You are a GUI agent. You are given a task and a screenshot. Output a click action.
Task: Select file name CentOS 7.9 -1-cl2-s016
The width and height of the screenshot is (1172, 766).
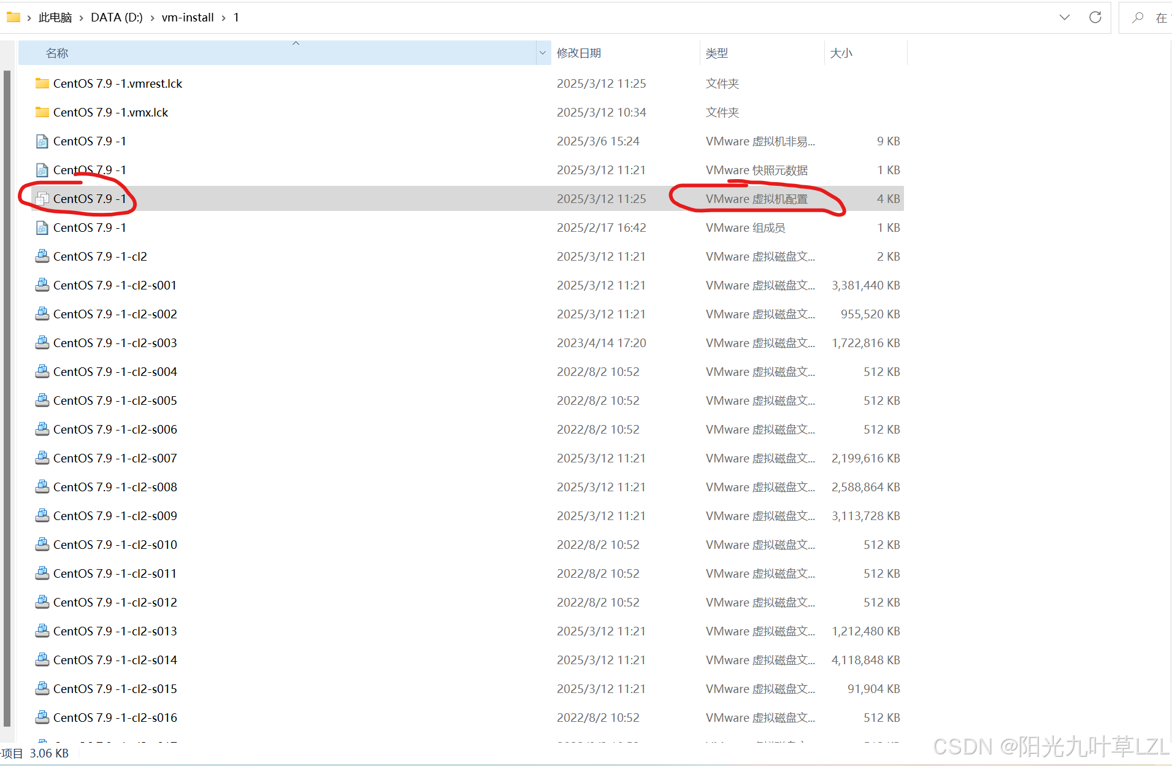115,718
